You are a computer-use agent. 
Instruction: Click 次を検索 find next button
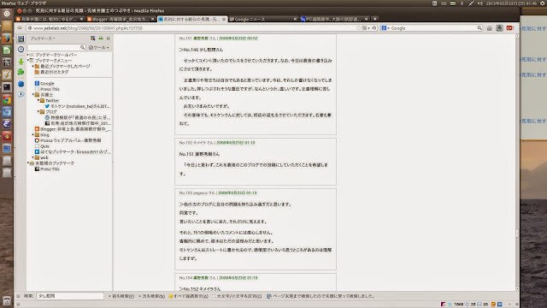pos(151,296)
